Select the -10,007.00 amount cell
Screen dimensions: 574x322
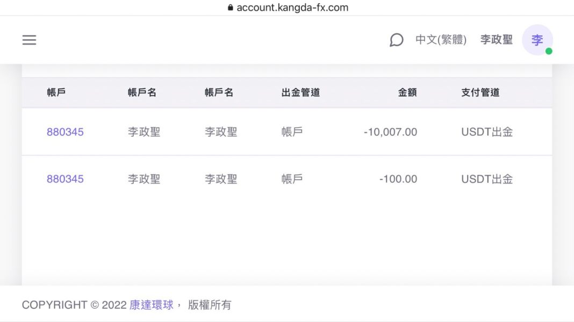pyautogui.click(x=390, y=132)
